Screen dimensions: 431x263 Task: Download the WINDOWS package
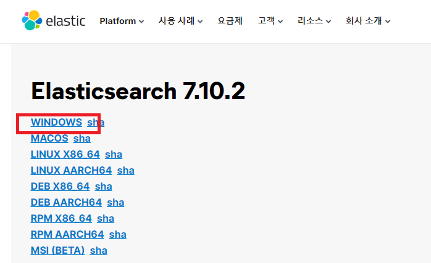tap(56, 123)
